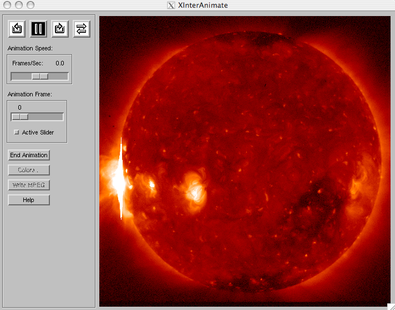Click the Animation Frame number 0
The width and height of the screenshot is (395, 310).
pos(20,107)
